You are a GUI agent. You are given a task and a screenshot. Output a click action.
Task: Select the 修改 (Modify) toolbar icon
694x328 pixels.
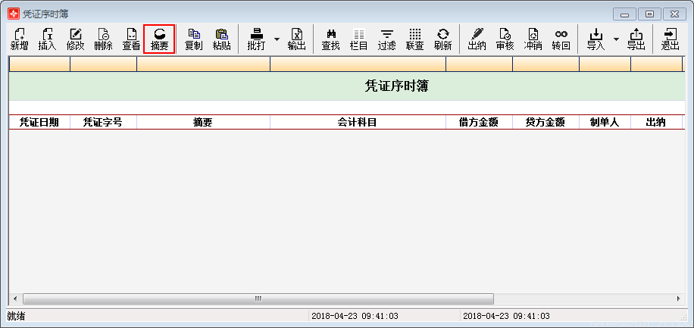[x=75, y=39]
